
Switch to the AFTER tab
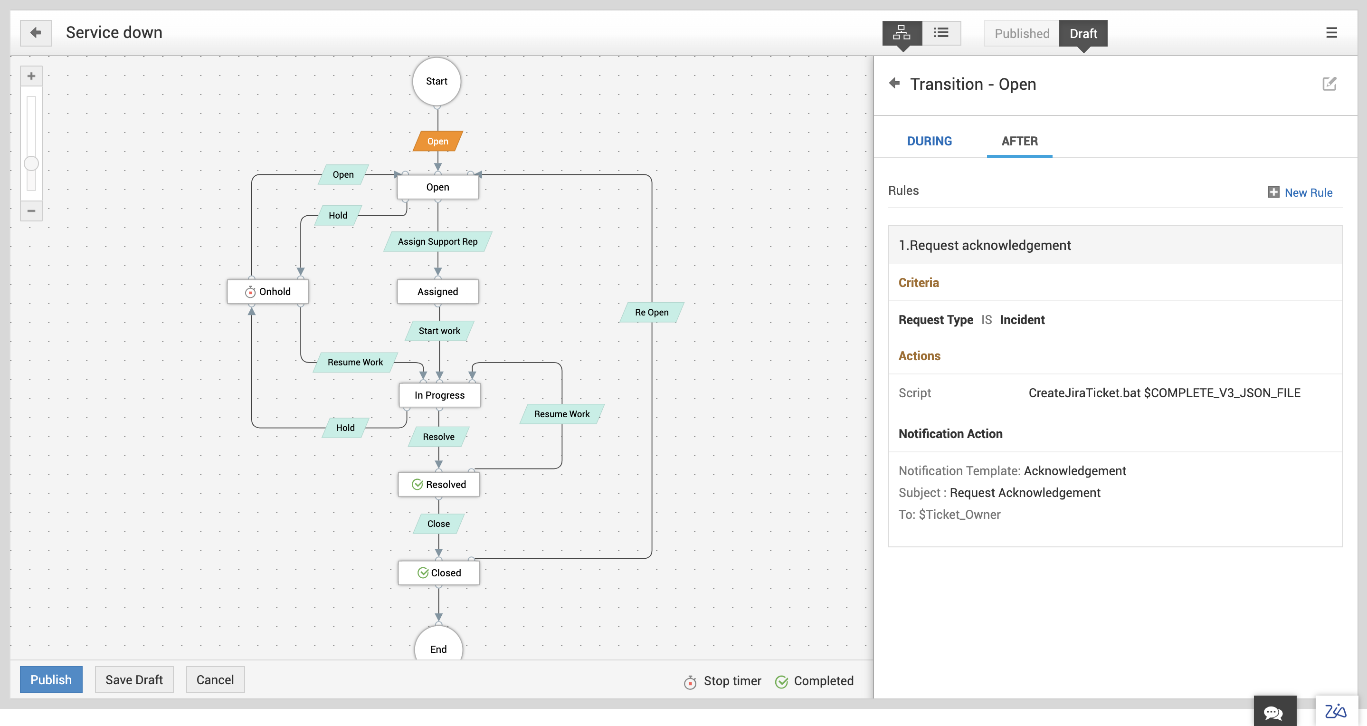click(x=1019, y=140)
